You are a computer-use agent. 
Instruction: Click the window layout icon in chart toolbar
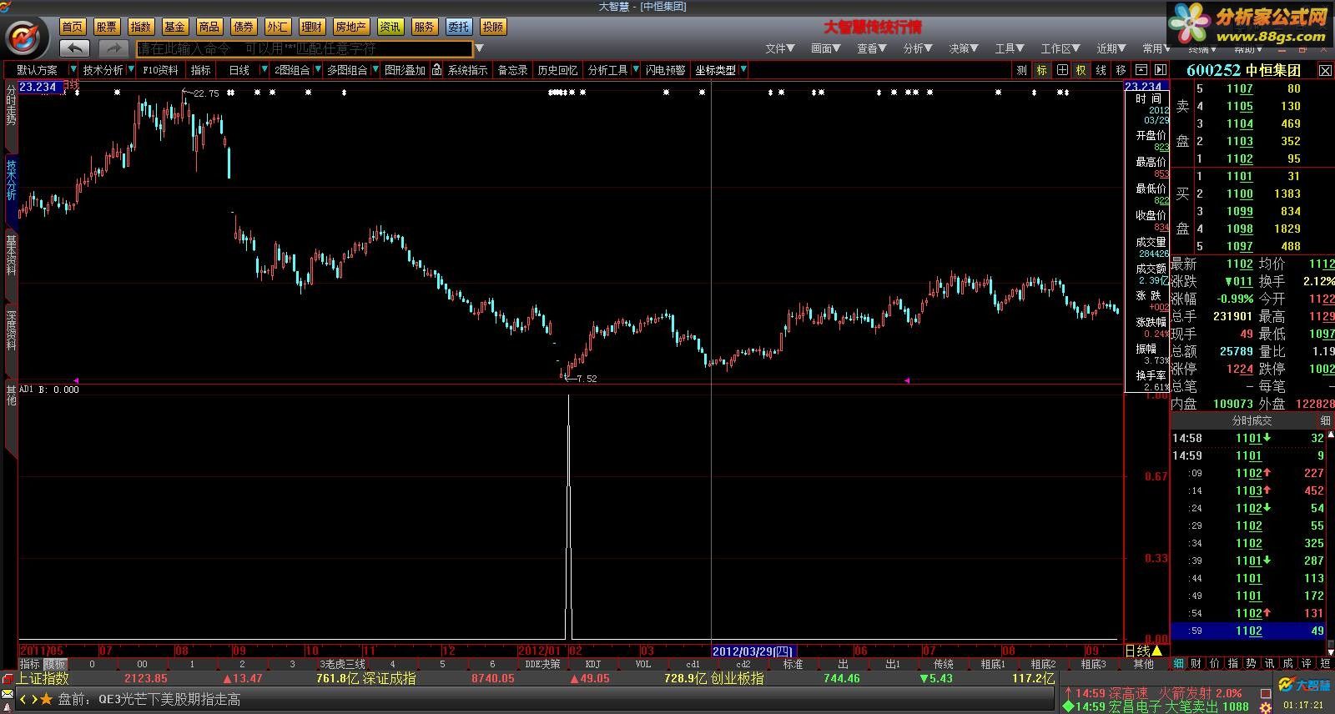point(1141,70)
